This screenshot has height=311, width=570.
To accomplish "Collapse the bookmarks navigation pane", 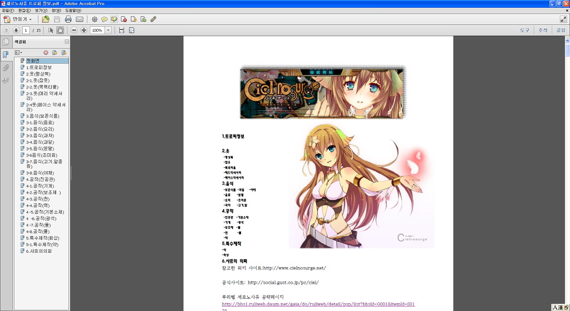I will coord(67,42).
